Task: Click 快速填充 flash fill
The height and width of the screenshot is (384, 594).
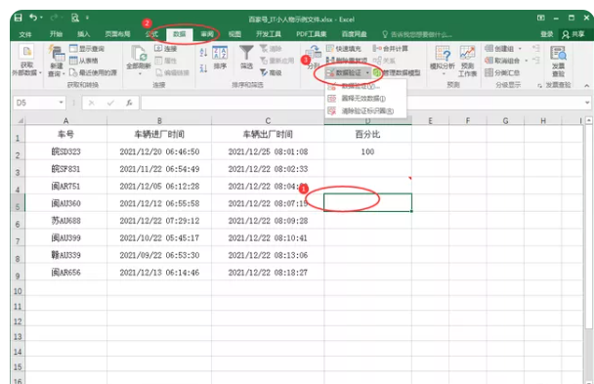Action: click(x=344, y=49)
